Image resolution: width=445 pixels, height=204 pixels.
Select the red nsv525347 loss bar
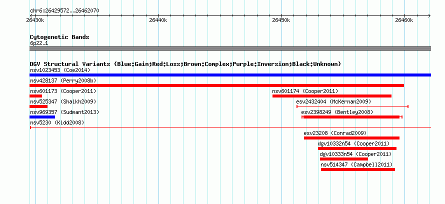(x=38, y=106)
